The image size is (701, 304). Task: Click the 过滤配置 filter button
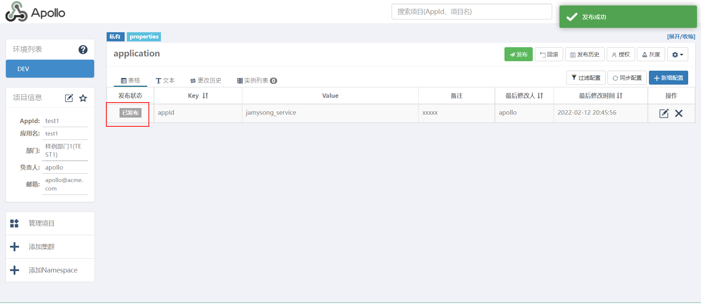point(586,78)
